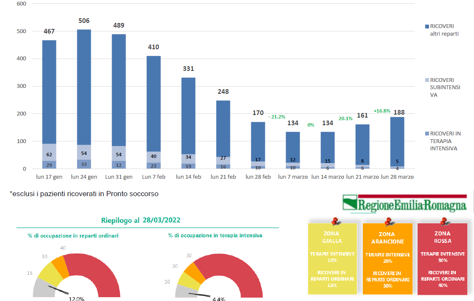474x301 pixels.
Task: Click the Riepilogo al 28/03/2022 heading
Action: pos(140,220)
